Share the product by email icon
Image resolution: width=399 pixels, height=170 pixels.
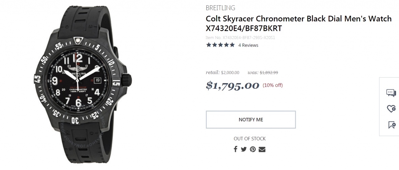(x=262, y=149)
